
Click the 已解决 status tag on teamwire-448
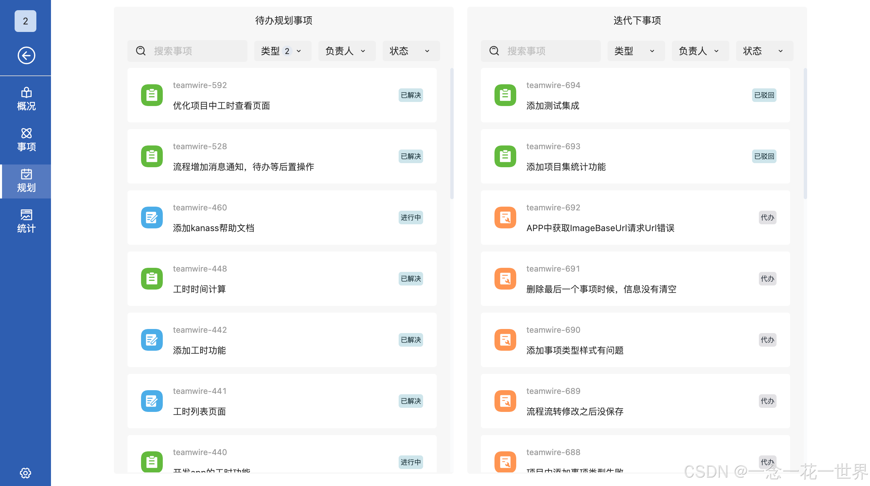[x=411, y=278]
